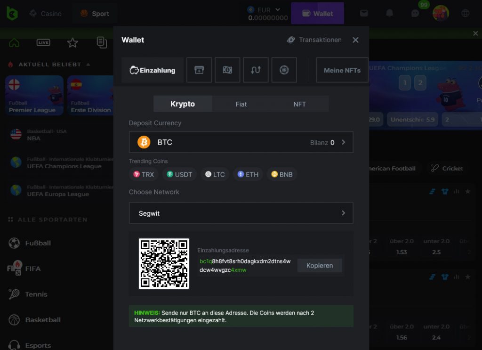Select BNB trending coin

pyautogui.click(x=282, y=174)
